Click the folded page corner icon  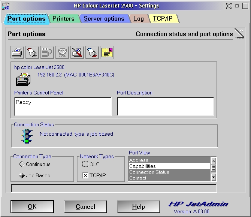click(x=239, y=33)
